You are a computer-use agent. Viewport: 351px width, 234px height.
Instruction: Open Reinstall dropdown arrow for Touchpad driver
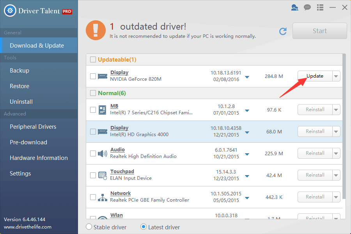point(336,175)
